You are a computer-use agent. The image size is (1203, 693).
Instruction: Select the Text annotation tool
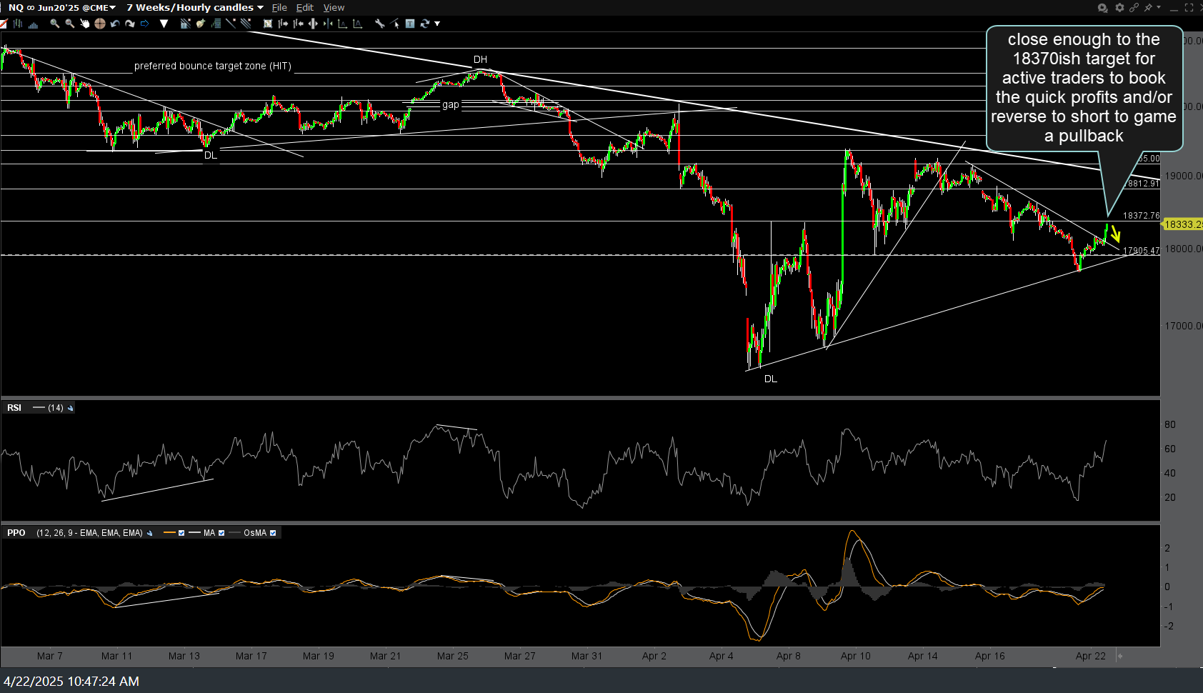(409, 24)
